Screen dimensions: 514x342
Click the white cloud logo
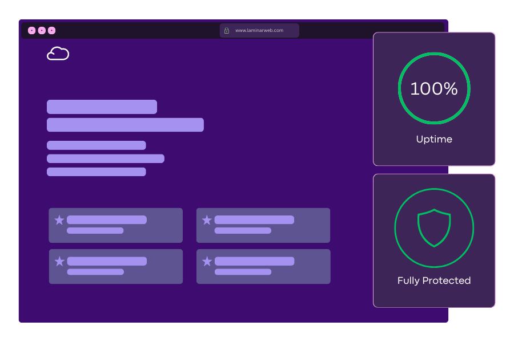coord(58,54)
